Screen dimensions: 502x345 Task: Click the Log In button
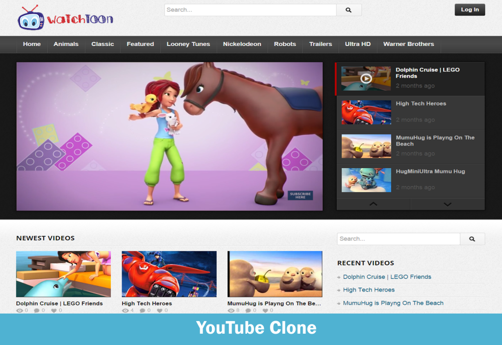[x=470, y=10]
